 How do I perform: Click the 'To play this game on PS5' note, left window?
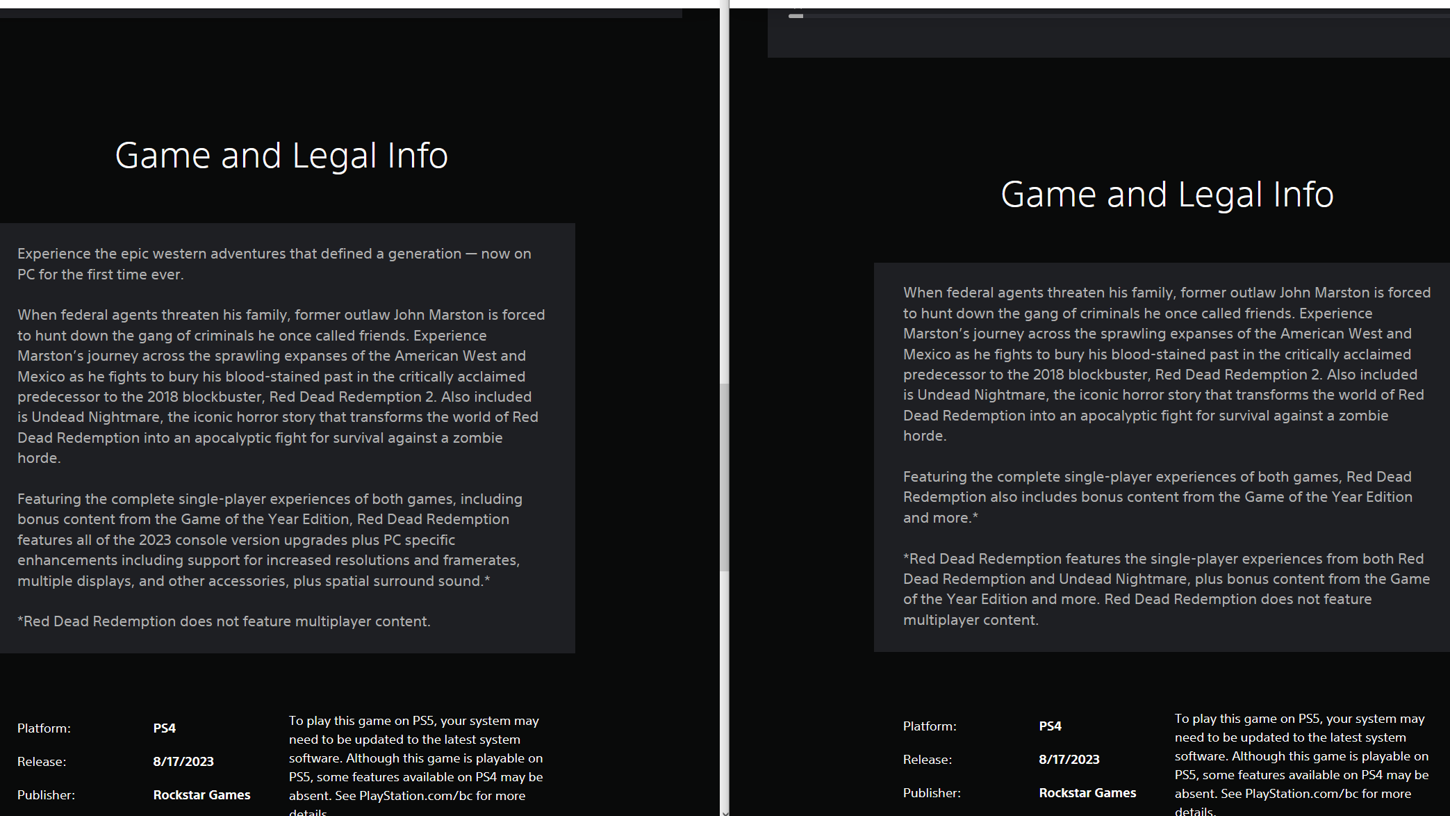click(x=416, y=765)
